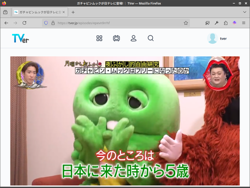Click the Firefox forward arrow

pos(15,23)
